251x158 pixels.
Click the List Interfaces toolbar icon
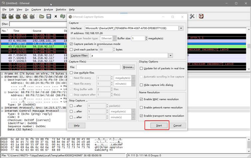click(x=4, y=16)
